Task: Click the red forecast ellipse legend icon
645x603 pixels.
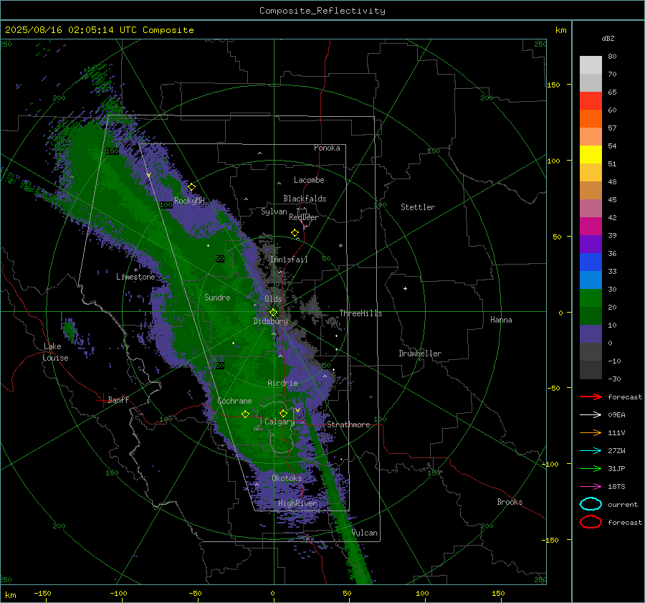Action: [591, 522]
